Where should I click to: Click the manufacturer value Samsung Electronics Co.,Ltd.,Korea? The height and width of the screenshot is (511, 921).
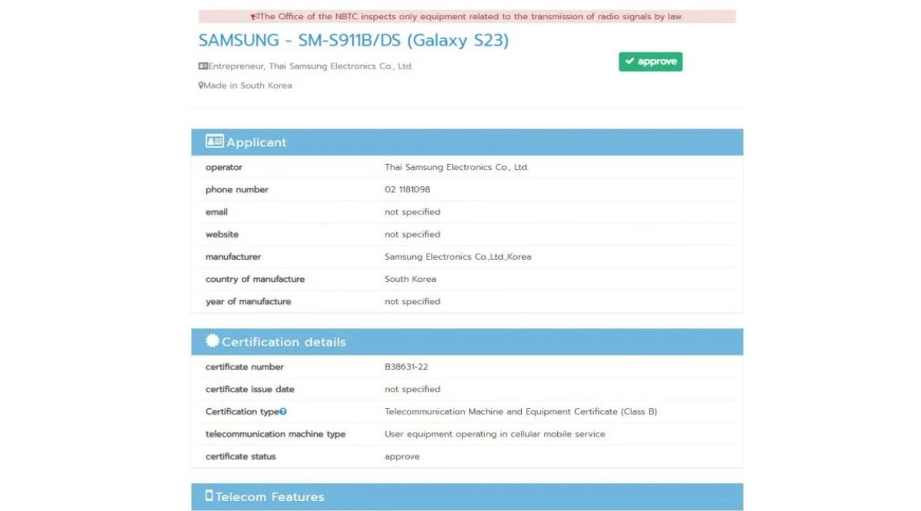tap(460, 256)
